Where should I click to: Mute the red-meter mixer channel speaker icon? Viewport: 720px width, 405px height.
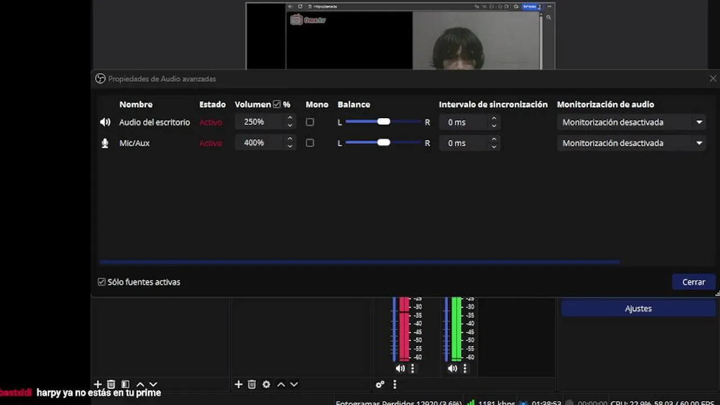click(400, 368)
